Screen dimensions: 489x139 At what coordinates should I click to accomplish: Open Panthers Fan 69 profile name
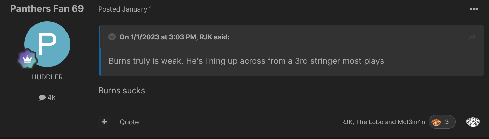[x=47, y=9]
